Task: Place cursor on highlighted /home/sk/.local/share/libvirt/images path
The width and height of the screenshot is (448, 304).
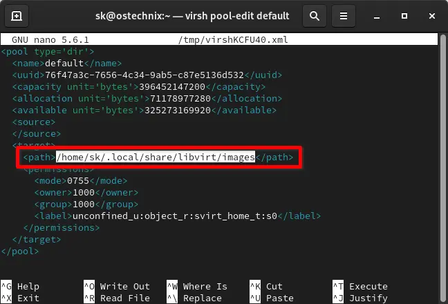Action: coord(156,157)
